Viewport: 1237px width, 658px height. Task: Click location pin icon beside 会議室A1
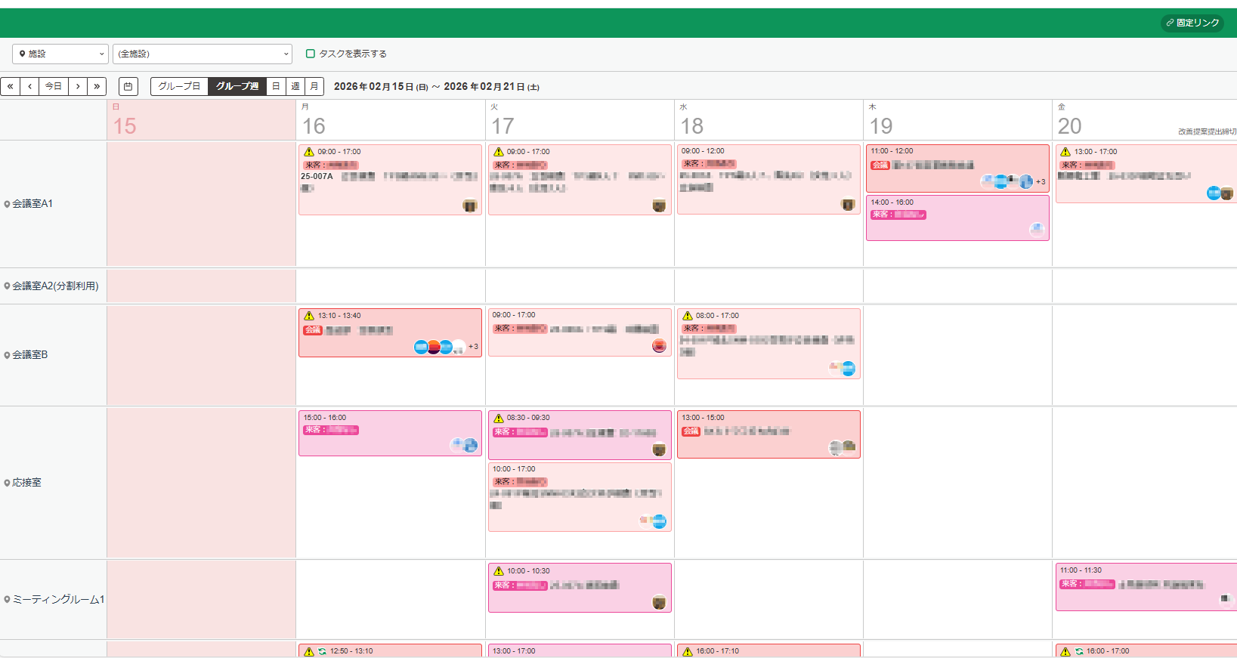point(7,204)
